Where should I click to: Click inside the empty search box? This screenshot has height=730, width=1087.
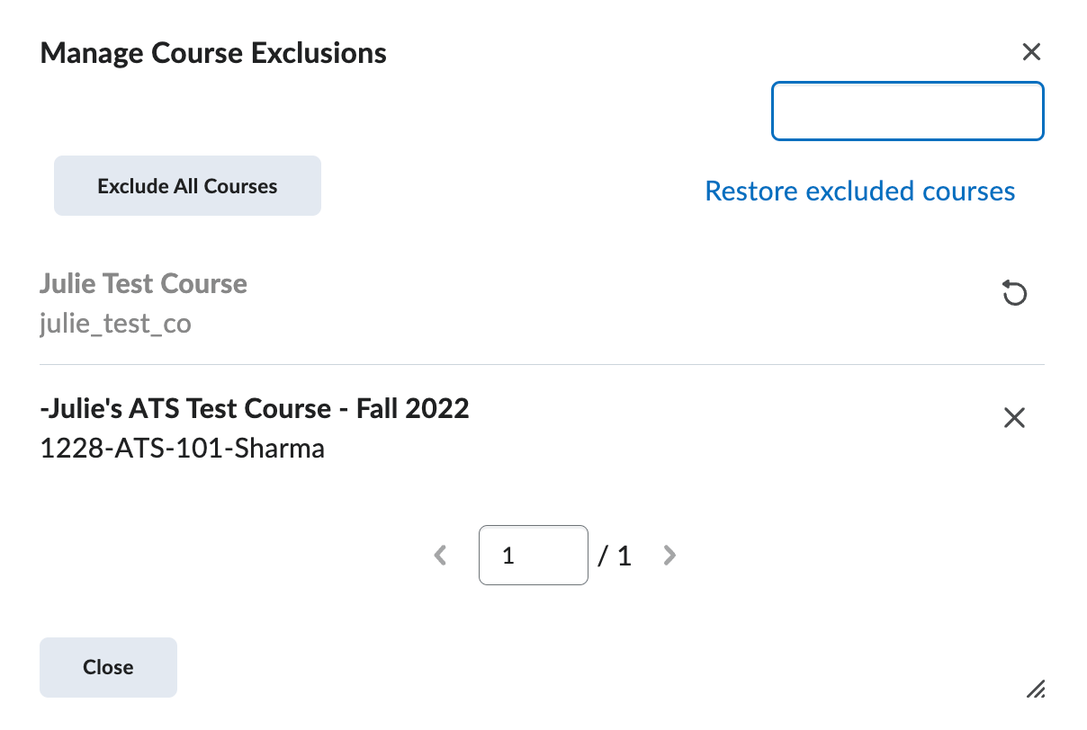(x=907, y=111)
